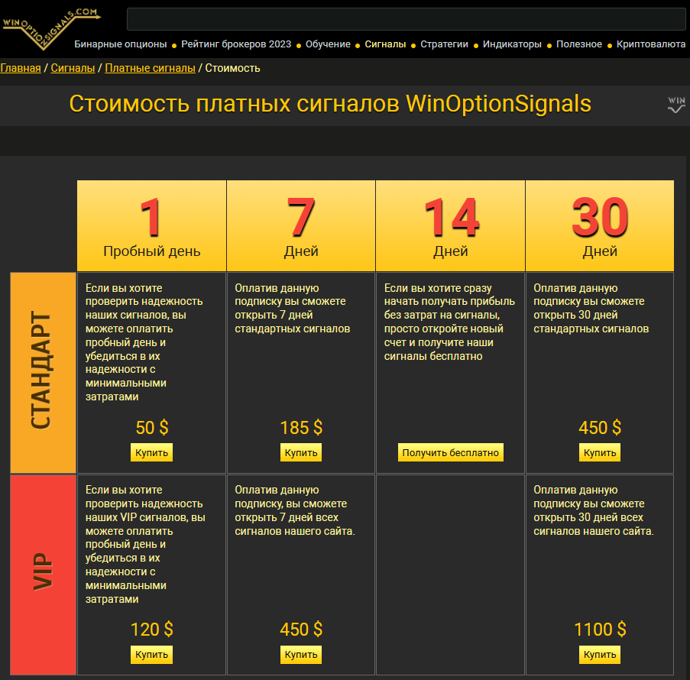Screen dimensions: 690x680
Task: Click the 120 $ price text
Action: point(152,630)
